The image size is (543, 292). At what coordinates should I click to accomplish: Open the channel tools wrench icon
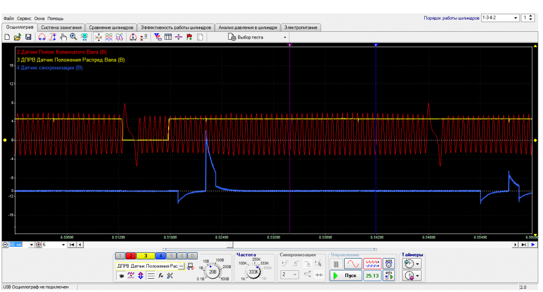[x=170, y=276]
